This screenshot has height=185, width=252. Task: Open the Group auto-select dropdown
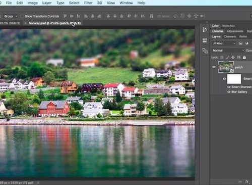point(11,16)
